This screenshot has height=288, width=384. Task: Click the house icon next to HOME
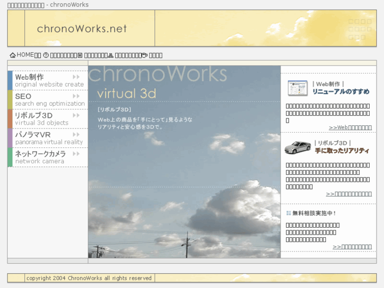tap(13, 55)
